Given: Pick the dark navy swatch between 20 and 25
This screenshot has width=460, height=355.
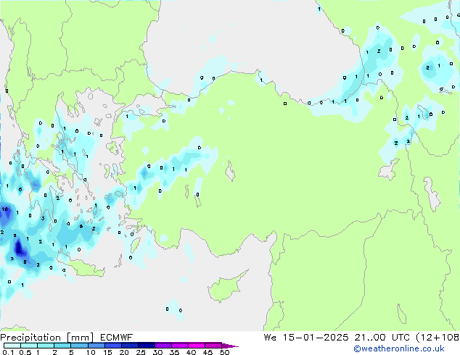Looking at the screenshot, I should click(x=131, y=346).
